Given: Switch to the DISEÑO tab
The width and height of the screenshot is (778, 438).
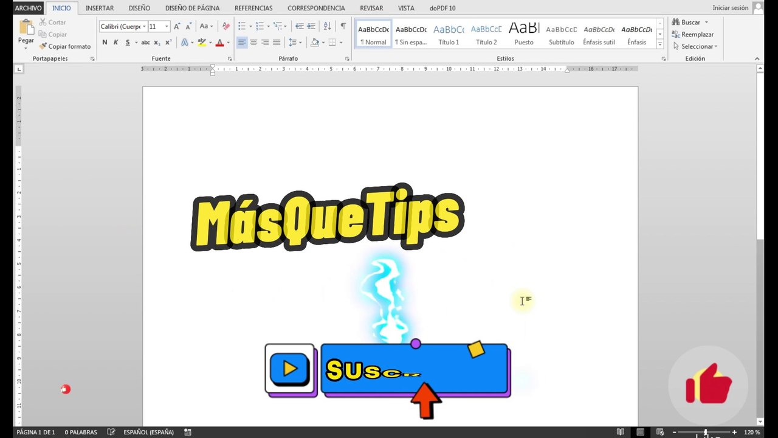Looking at the screenshot, I should [139, 8].
